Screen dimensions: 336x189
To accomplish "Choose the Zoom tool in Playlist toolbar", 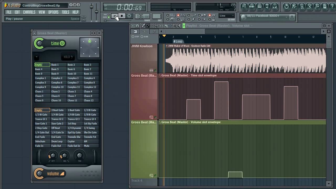I will click(x=175, y=26).
